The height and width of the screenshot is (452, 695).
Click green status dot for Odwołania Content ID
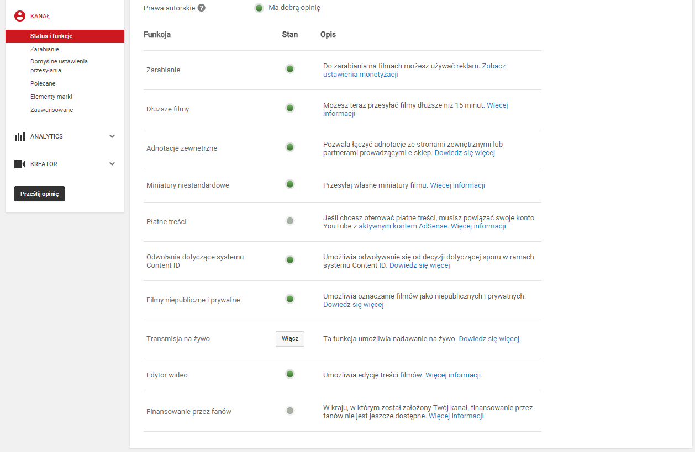point(290,260)
